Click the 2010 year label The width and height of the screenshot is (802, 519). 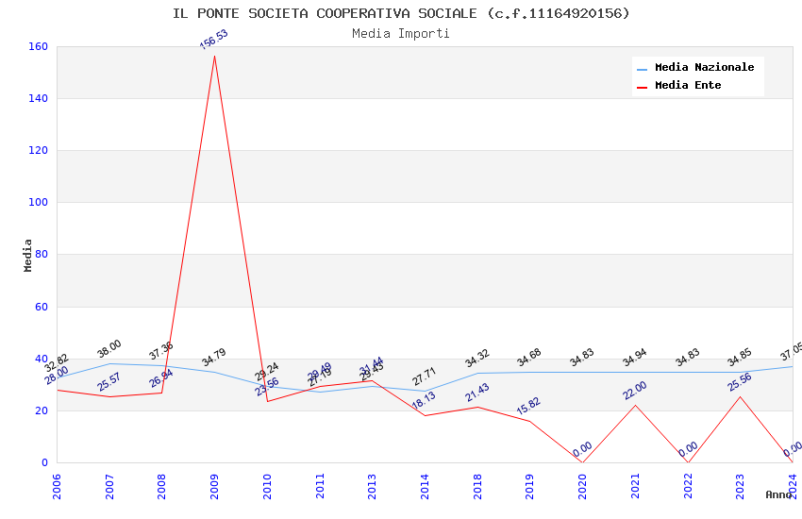tap(267, 486)
